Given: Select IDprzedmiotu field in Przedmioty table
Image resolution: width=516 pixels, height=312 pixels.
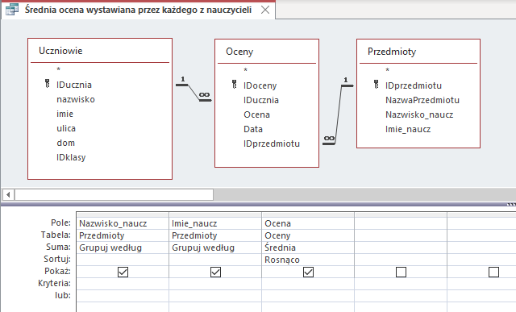Looking at the screenshot, I should coord(414,85).
